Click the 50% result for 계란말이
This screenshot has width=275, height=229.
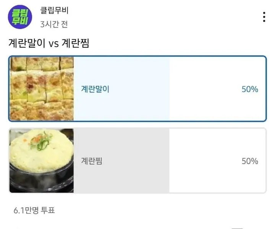point(250,89)
